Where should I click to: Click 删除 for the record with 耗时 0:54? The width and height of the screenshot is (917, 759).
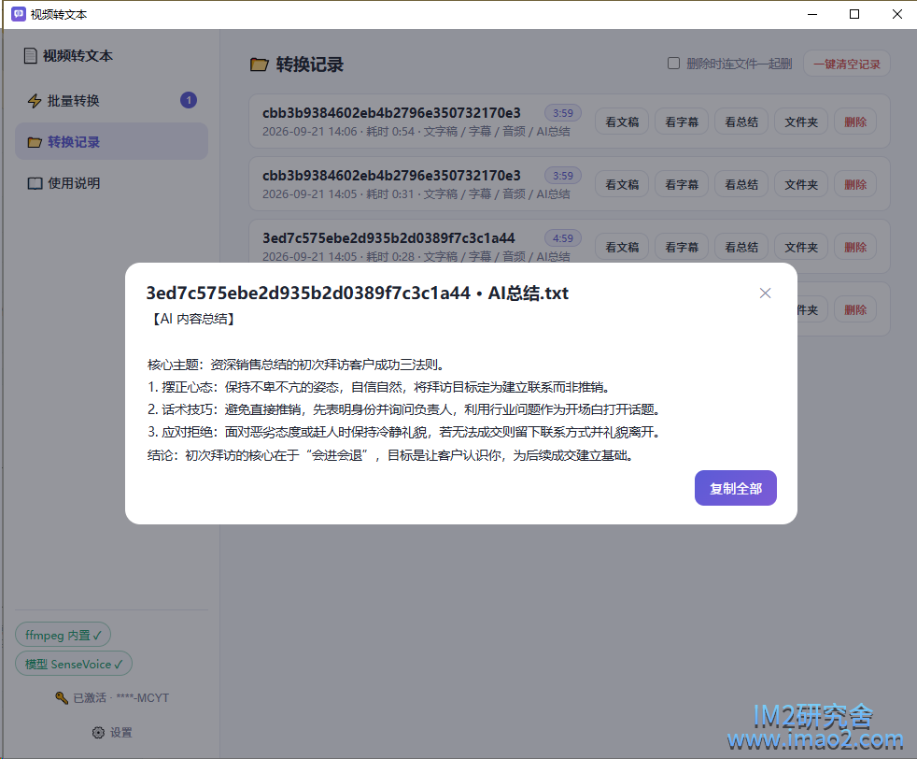tap(855, 122)
